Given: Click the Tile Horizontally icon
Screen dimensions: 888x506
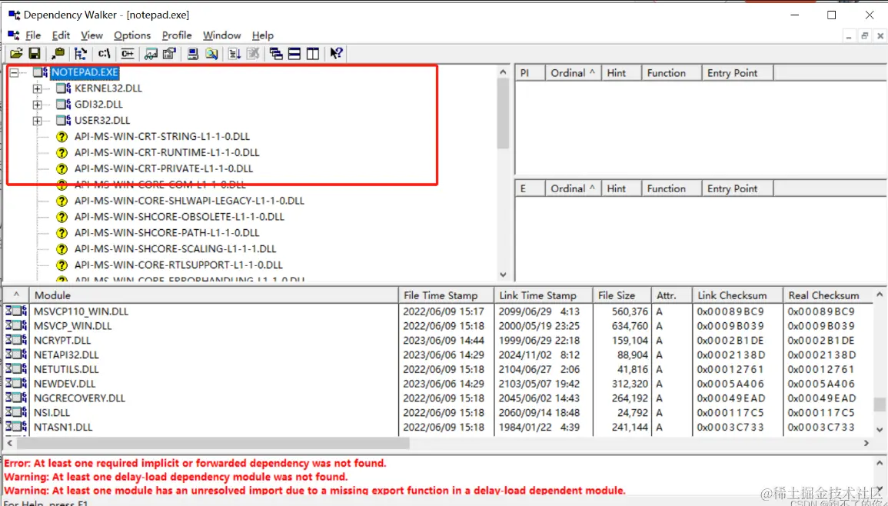Looking at the screenshot, I should 294,54.
